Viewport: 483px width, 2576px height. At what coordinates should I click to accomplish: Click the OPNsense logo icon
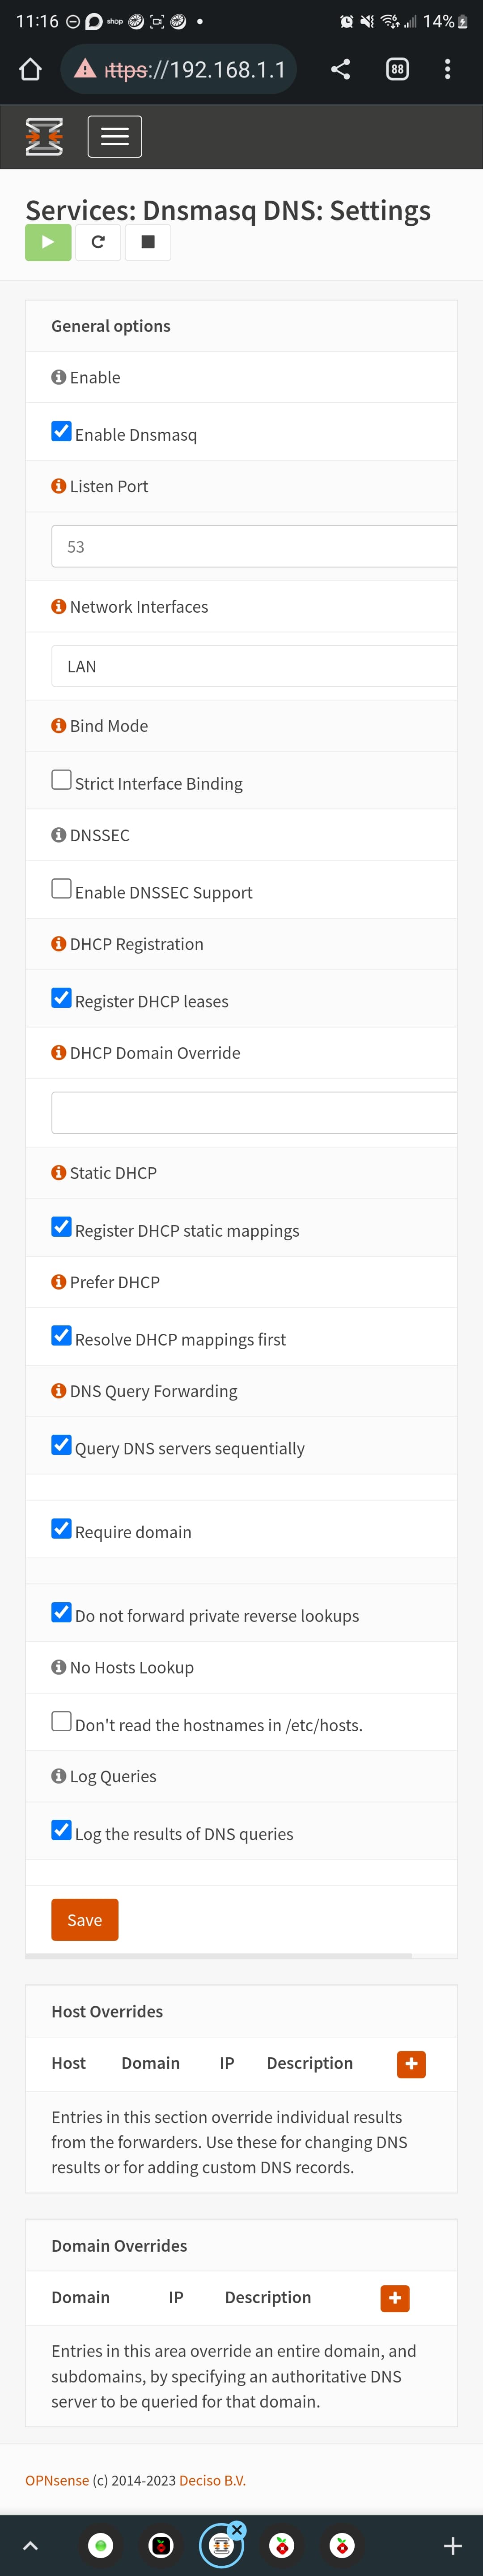tap(44, 137)
